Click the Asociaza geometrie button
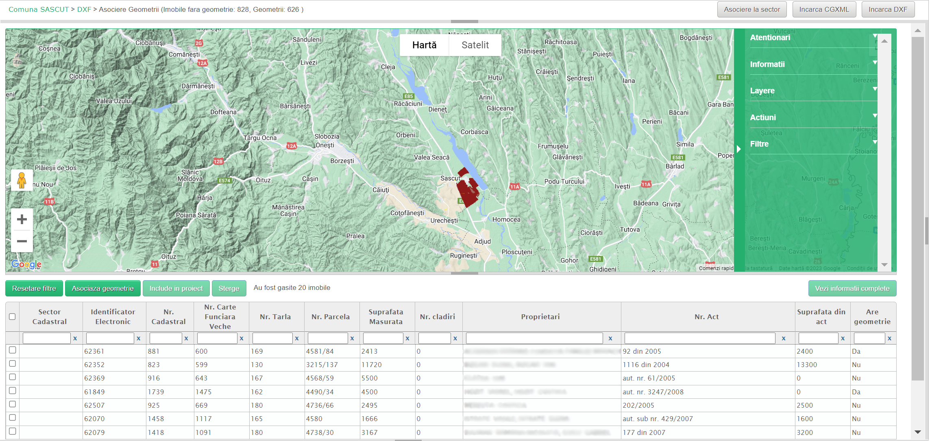 102,288
